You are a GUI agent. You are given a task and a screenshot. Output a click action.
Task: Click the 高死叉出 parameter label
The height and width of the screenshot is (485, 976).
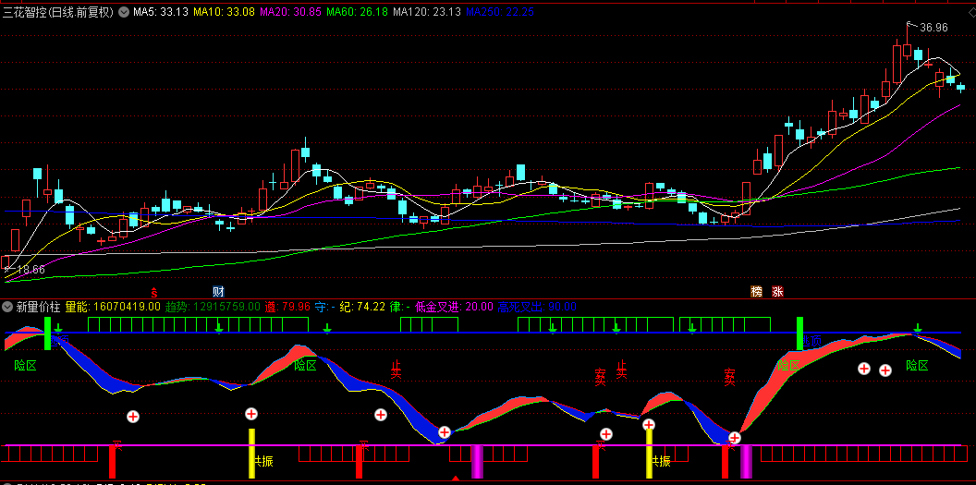[x=520, y=306]
